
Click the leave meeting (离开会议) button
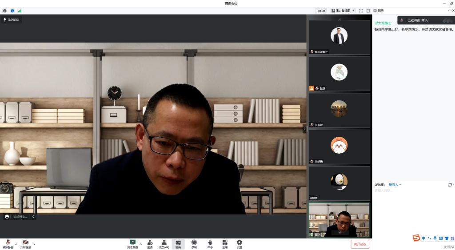coord(359,244)
